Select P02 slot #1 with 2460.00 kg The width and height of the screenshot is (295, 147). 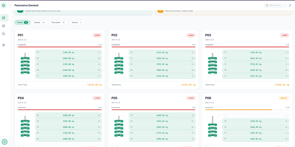point(162,76)
